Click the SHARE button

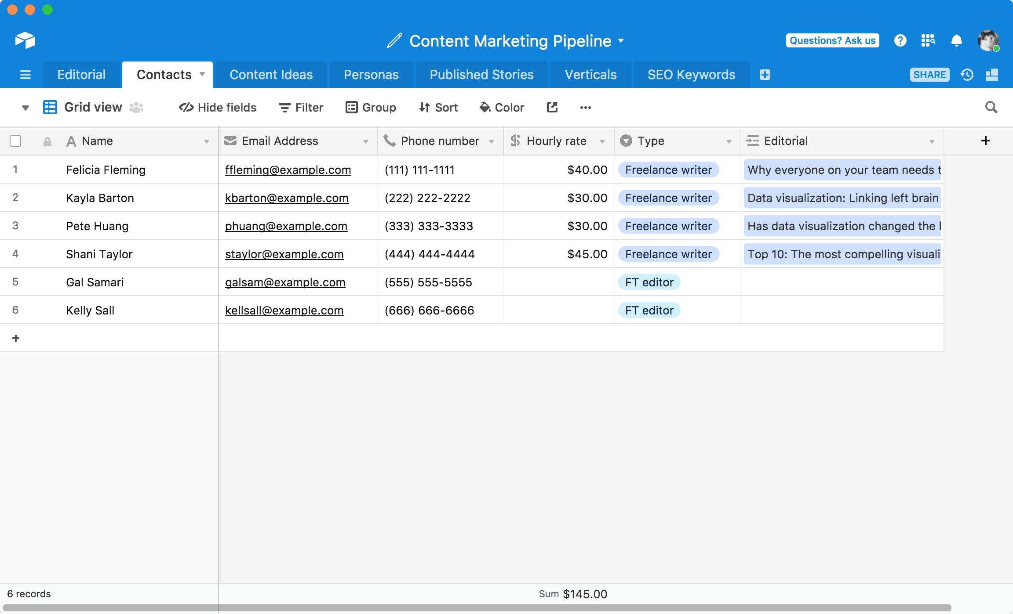coord(929,75)
